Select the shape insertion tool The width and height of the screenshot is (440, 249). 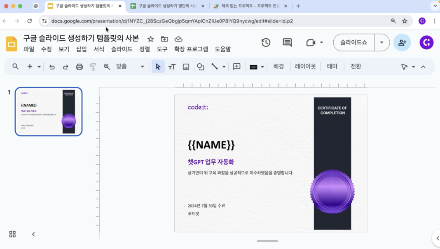pyautogui.click(x=200, y=66)
